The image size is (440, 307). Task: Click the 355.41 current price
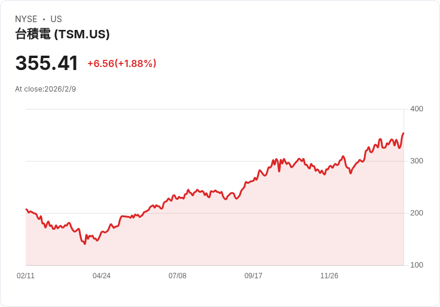click(x=47, y=63)
